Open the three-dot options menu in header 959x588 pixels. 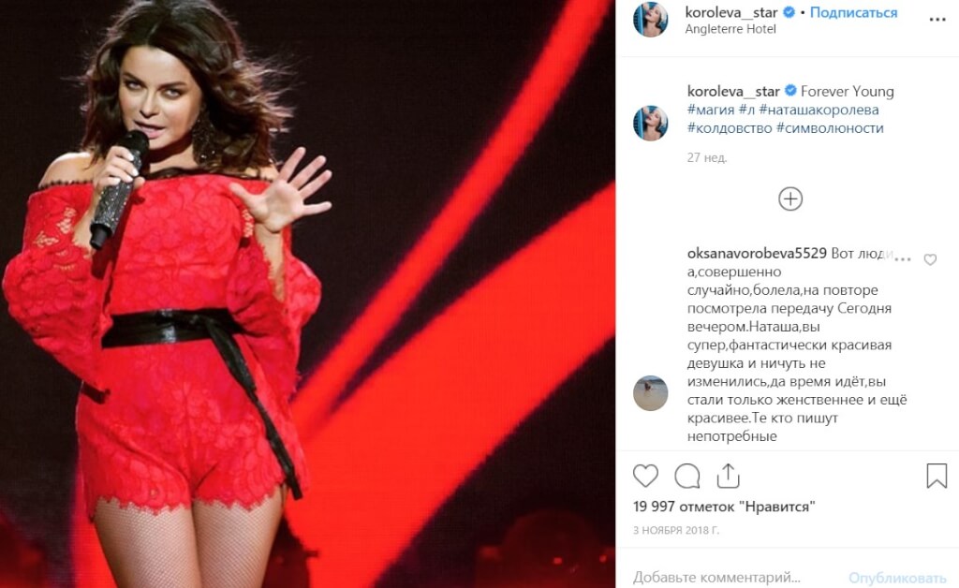(x=937, y=20)
